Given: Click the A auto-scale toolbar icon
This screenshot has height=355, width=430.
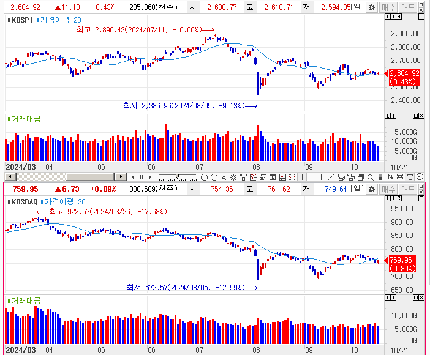Looking at the screenshot, I should pyautogui.click(x=224, y=177).
